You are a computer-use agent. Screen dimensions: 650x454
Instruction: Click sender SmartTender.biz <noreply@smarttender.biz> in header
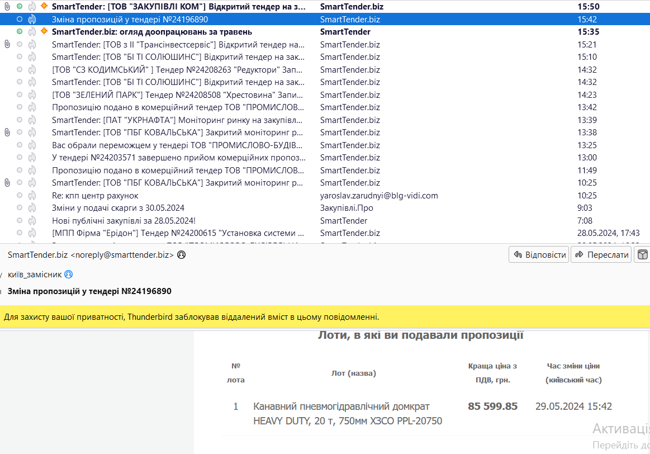[91, 254]
